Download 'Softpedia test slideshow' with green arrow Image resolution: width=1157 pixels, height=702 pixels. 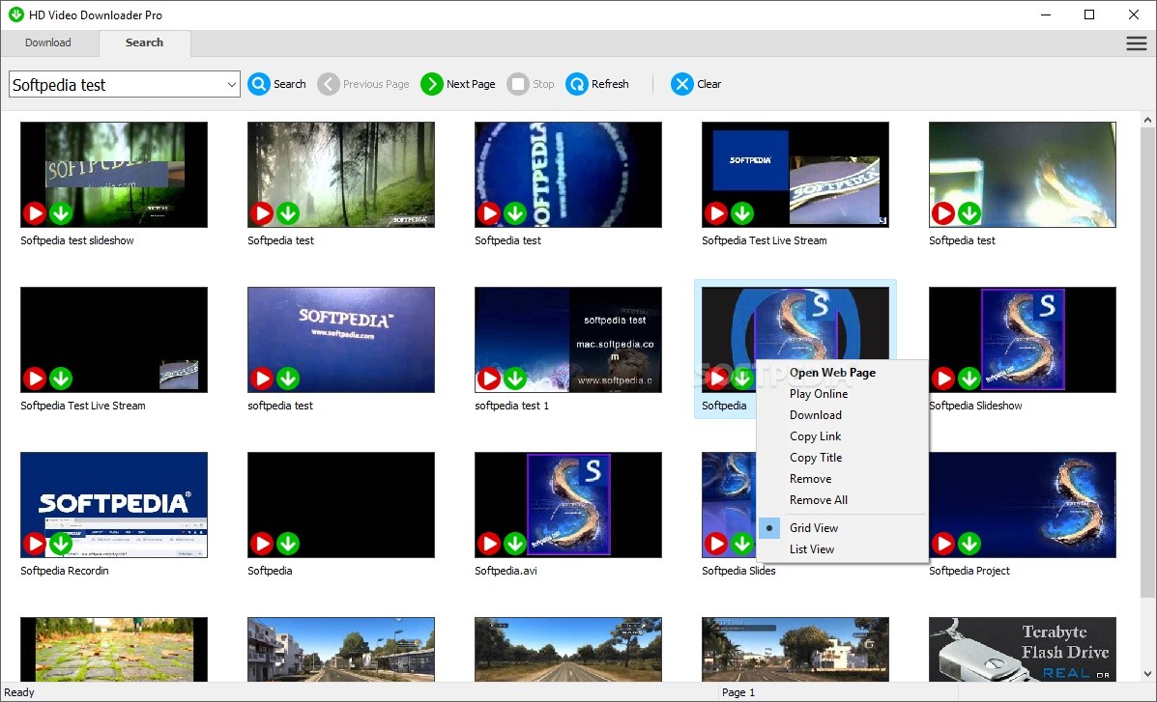coord(61,213)
